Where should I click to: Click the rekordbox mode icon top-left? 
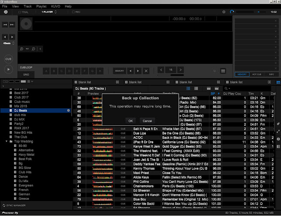[6, 12]
